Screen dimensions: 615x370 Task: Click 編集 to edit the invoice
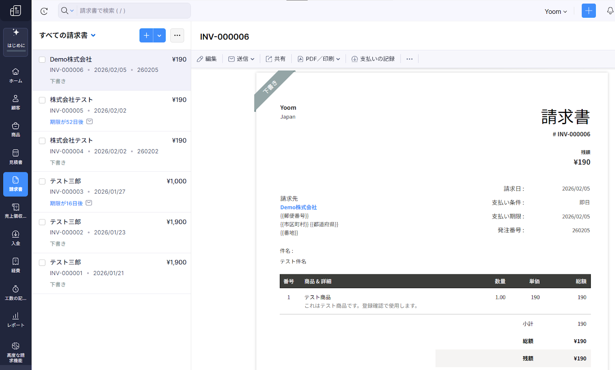(x=207, y=59)
